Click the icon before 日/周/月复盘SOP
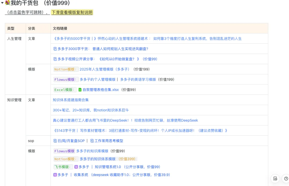Image resolution: width=289 pixels, height=186 pixels. [55, 141]
